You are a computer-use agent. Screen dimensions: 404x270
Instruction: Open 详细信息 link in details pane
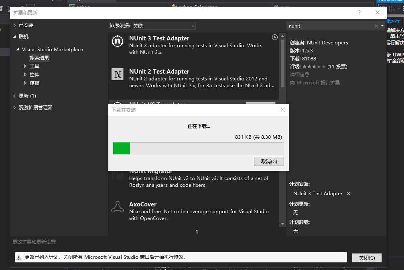click(299, 75)
